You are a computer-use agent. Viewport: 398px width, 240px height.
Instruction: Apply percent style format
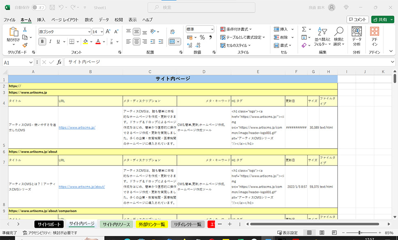[202, 38]
